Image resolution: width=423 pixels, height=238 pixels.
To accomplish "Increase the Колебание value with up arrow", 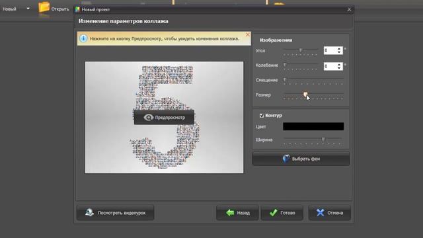I will coord(339,65).
